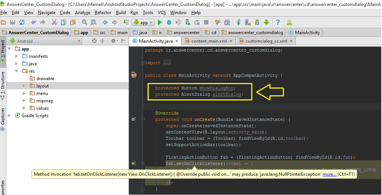
Task: Open the Refactor menu
Action: click(103, 13)
